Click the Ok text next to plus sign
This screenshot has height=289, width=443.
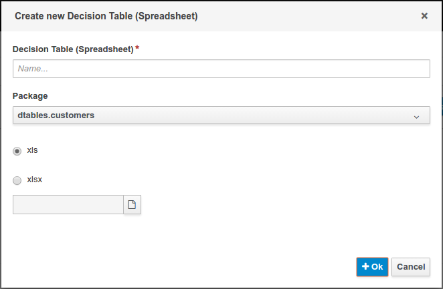tap(377, 266)
